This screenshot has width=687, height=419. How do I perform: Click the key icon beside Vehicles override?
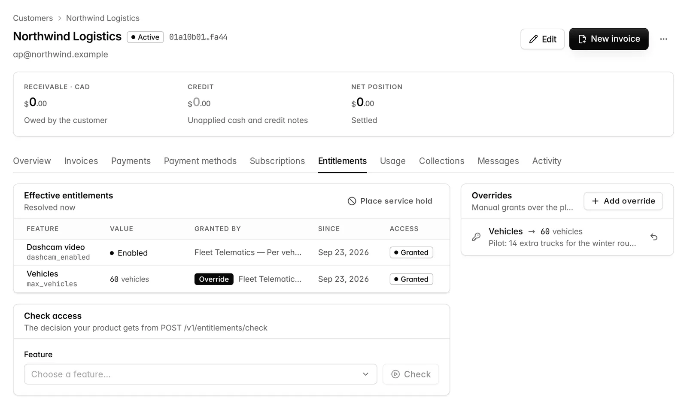click(x=476, y=237)
